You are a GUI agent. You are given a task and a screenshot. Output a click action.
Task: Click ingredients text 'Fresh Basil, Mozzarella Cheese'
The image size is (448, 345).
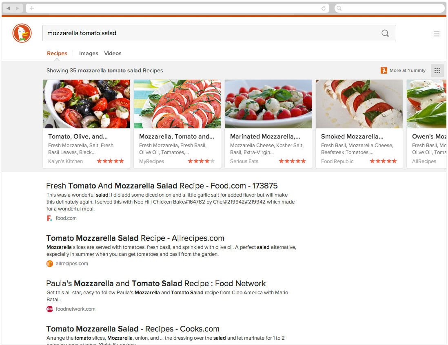tap(357, 146)
